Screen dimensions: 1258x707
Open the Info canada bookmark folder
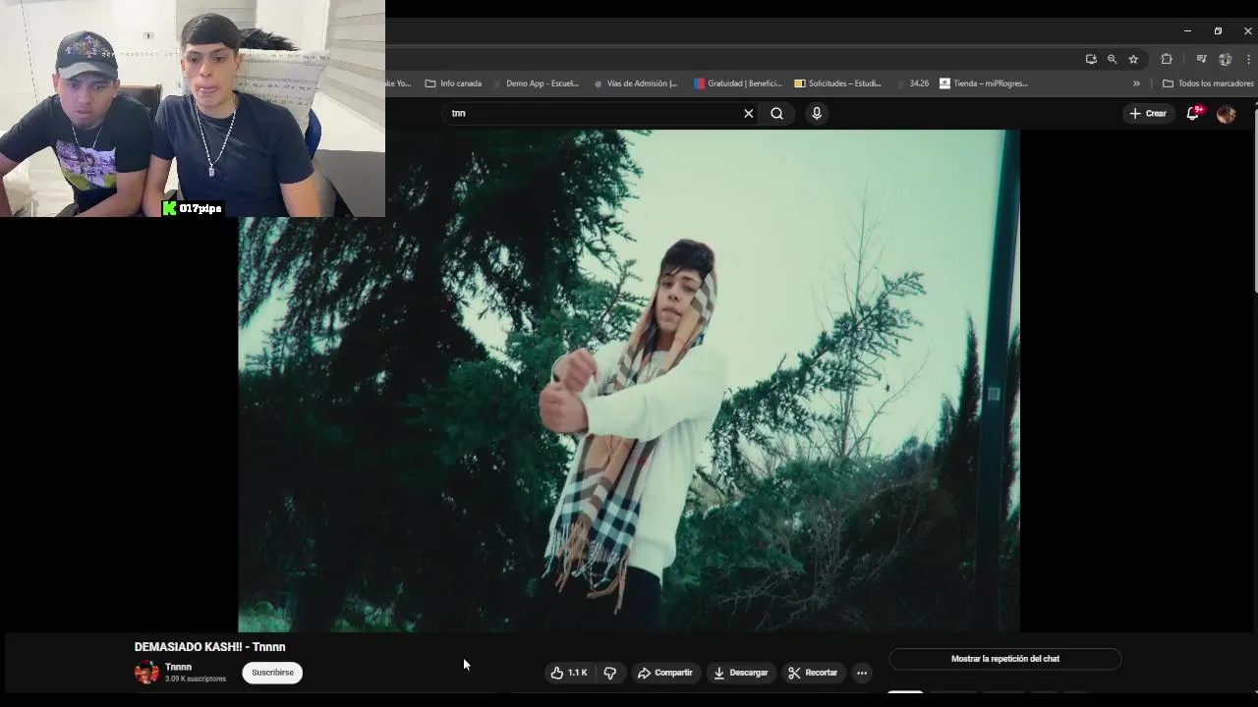pos(453,83)
